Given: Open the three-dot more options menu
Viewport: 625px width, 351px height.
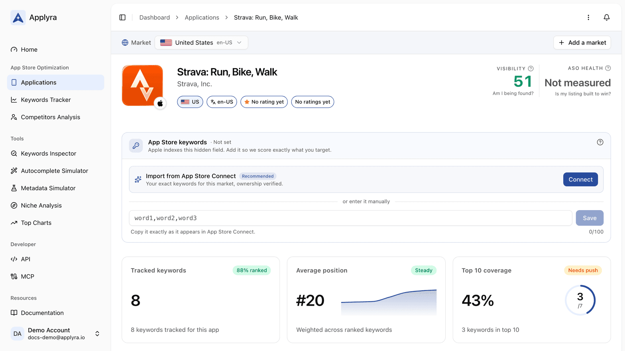Looking at the screenshot, I should pyautogui.click(x=588, y=18).
